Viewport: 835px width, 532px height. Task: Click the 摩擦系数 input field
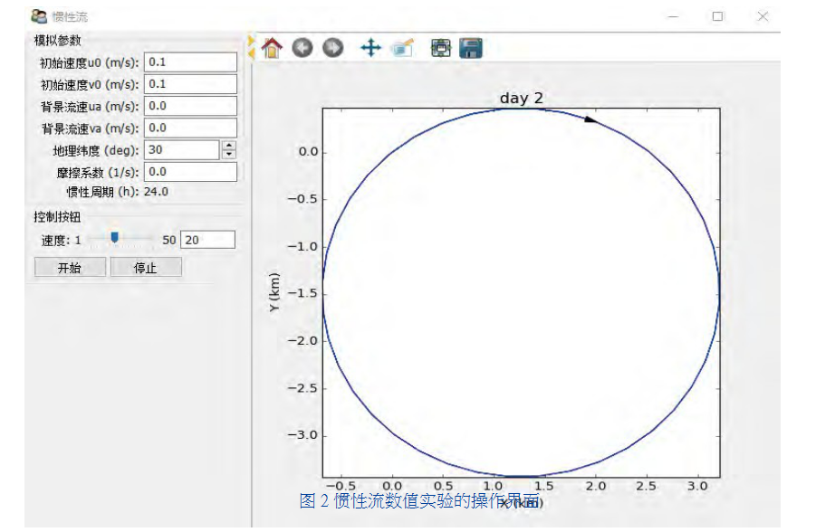coord(190,172)
